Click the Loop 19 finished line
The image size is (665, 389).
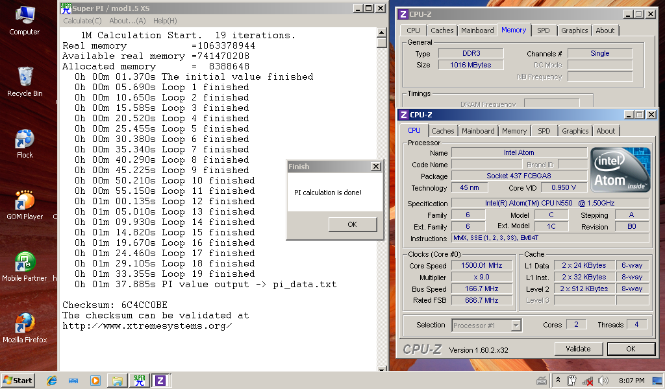click(x=165, y=274)
